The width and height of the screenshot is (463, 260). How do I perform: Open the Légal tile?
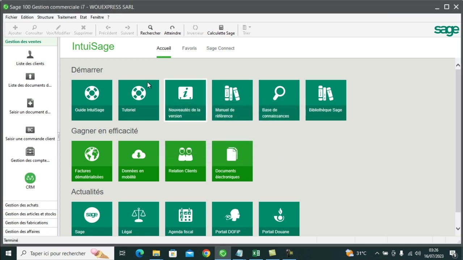(139, 219)
